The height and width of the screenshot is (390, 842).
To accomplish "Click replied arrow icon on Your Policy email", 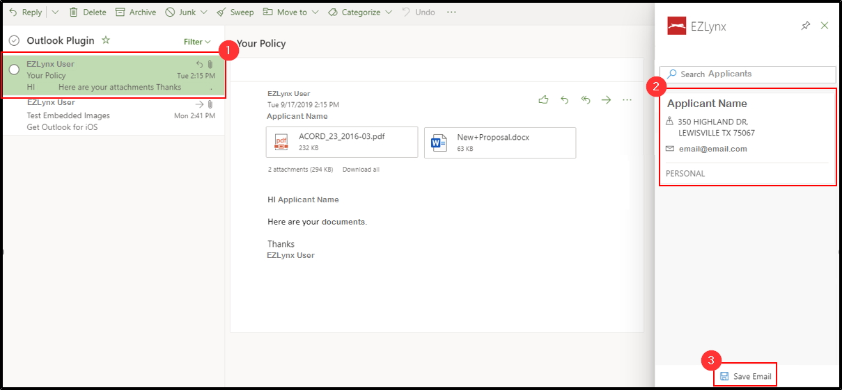I will click(200, 64).
